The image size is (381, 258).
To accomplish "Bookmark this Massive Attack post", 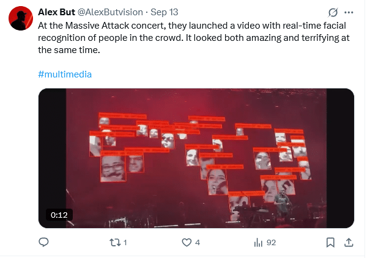I will (x=330, y=242).
